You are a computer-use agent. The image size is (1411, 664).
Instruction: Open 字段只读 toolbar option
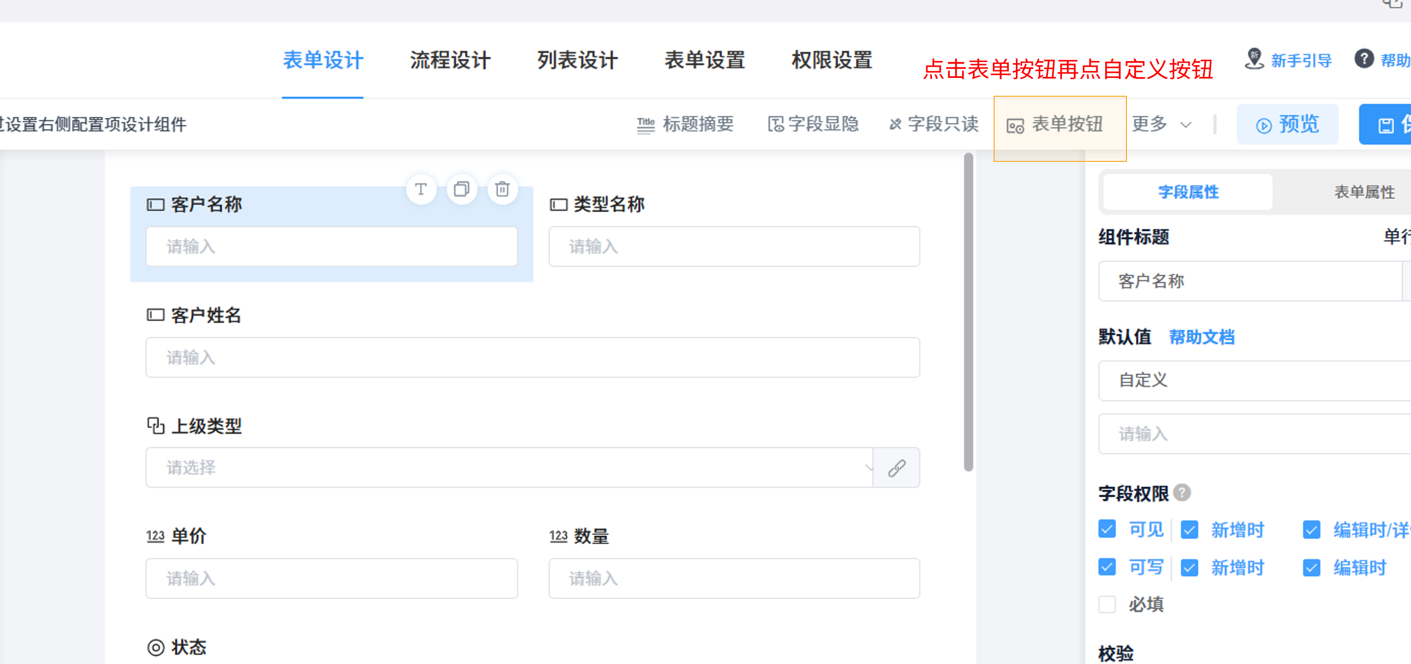[934, 124]
